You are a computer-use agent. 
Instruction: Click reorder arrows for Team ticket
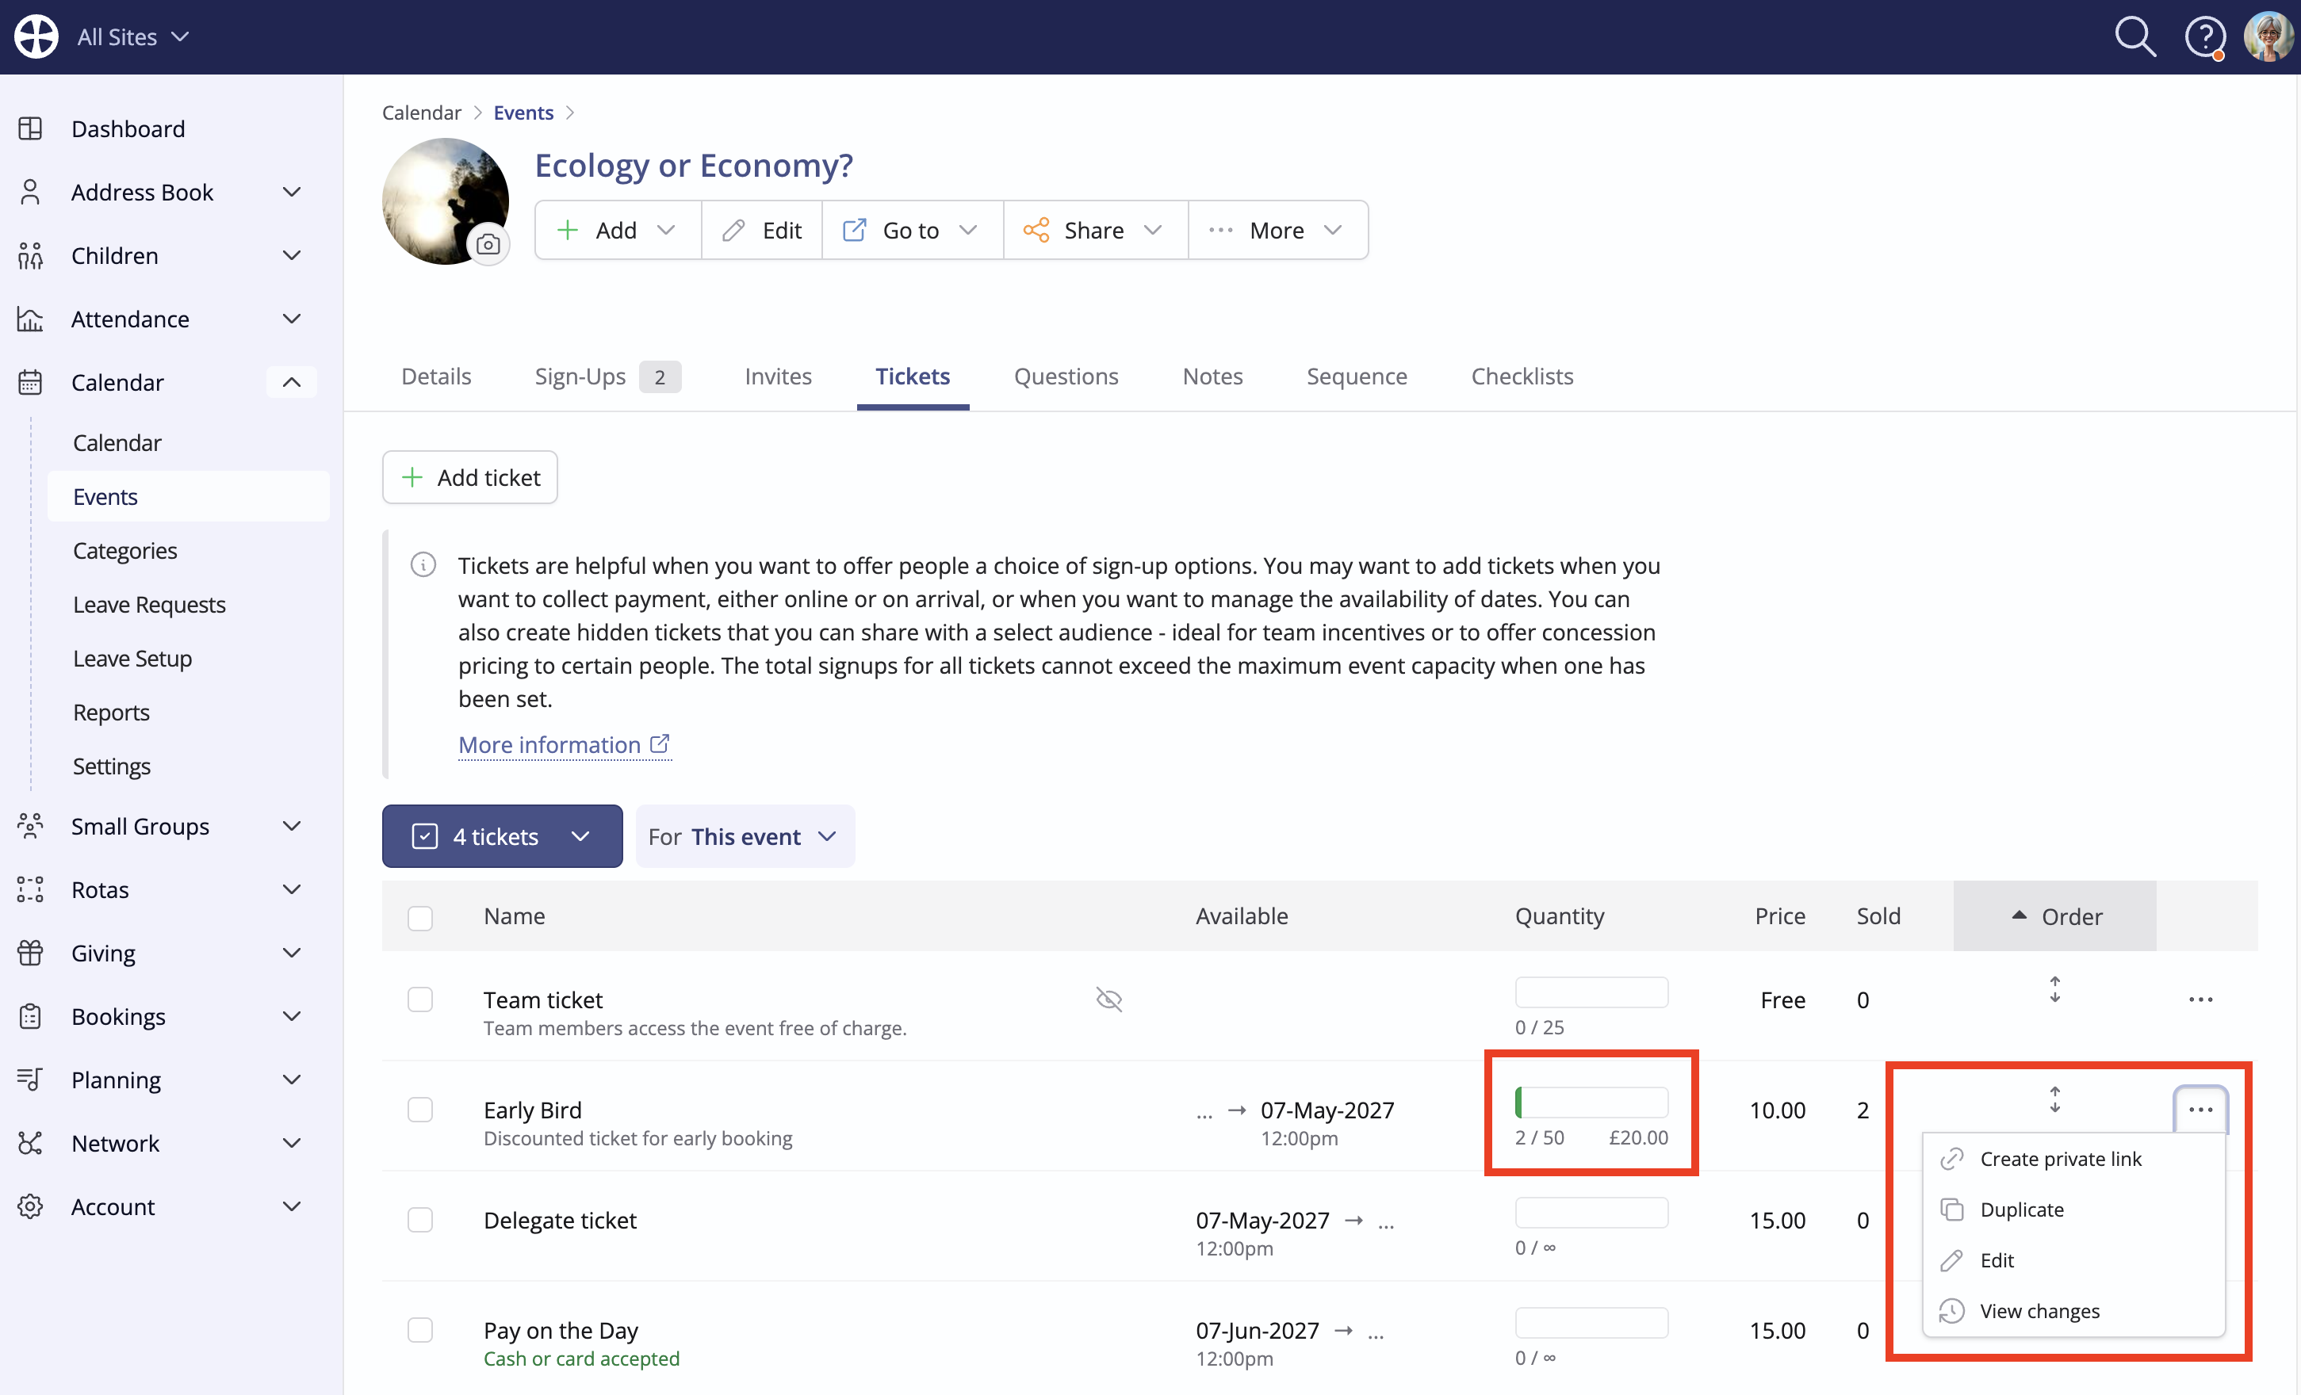(2054, 990)
